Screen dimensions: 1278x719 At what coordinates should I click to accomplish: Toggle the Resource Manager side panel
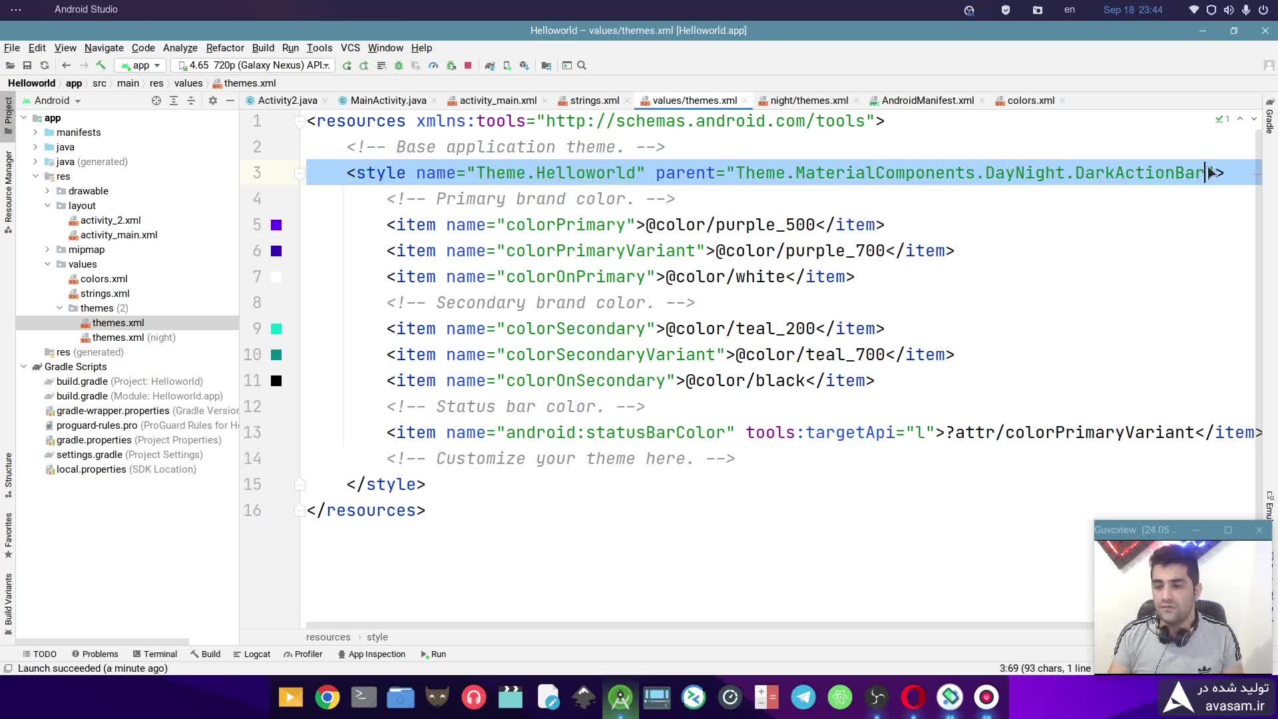click(x=8, y=190)
